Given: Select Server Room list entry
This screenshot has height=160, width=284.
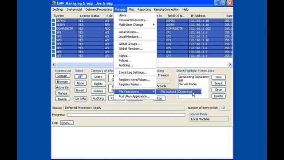Looking at the screenshot, I should pyautogui.click(x=188, y=84).
